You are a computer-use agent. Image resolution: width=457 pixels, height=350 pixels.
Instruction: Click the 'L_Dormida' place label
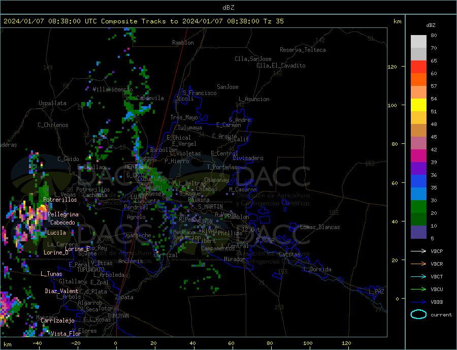[x=317, y=269]
